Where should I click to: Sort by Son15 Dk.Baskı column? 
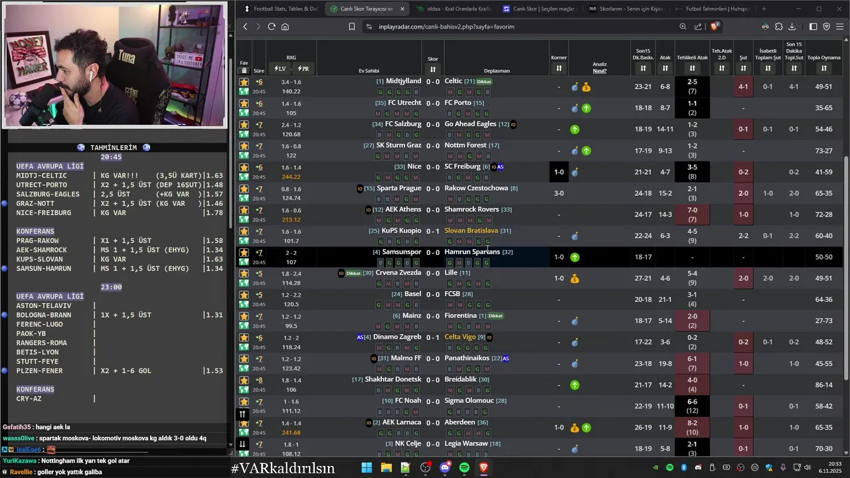tap(643, 68)
